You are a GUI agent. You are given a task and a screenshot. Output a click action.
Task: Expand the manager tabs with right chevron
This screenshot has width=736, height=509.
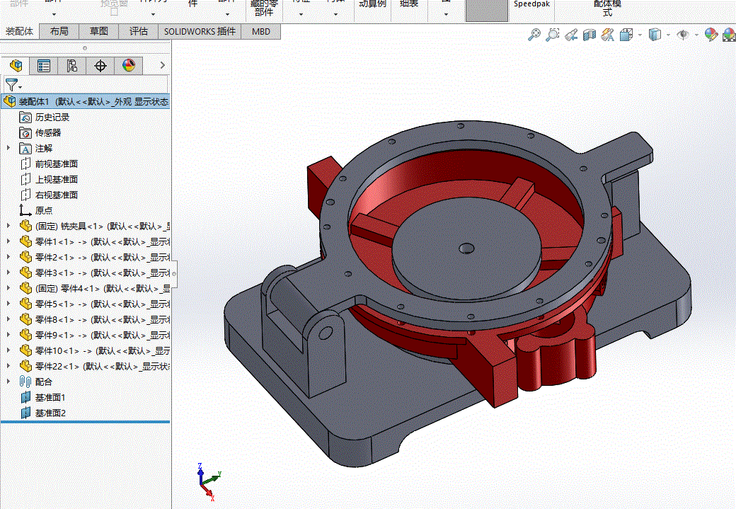pyautogui.click(x=162, y=66)
